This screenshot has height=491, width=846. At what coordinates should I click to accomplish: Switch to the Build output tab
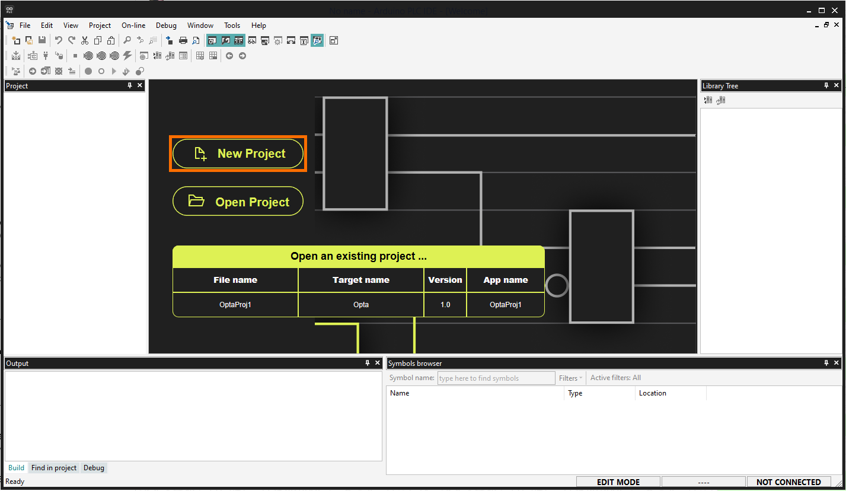point(16,468)
